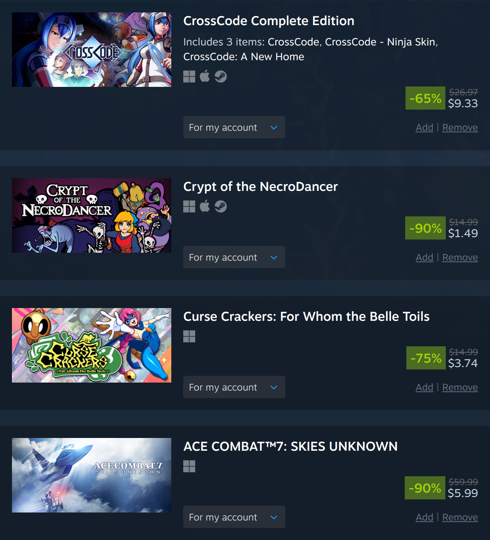Viewport: 490px width, 540px height.
Task: Click Add link for ACE COMBAT 7
Action: coord(425,517)
